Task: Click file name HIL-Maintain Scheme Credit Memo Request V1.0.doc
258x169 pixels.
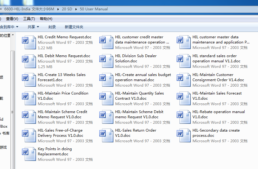Action: pos(62,114)
